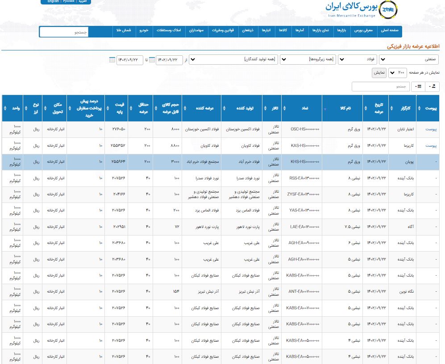
Task: Select symbol ANT-EA آذر نبش تبریز cell
Action: [x=302, y=292]
